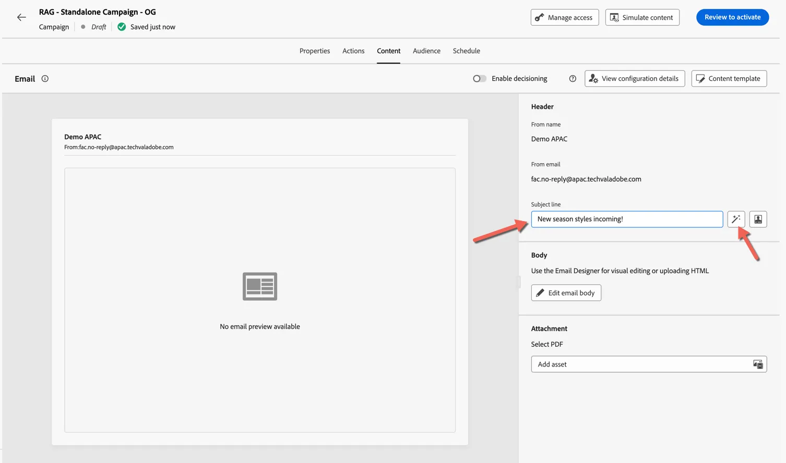Open View configuration details
Viewport: 786px width, 463px height.
tap(635, 79)
